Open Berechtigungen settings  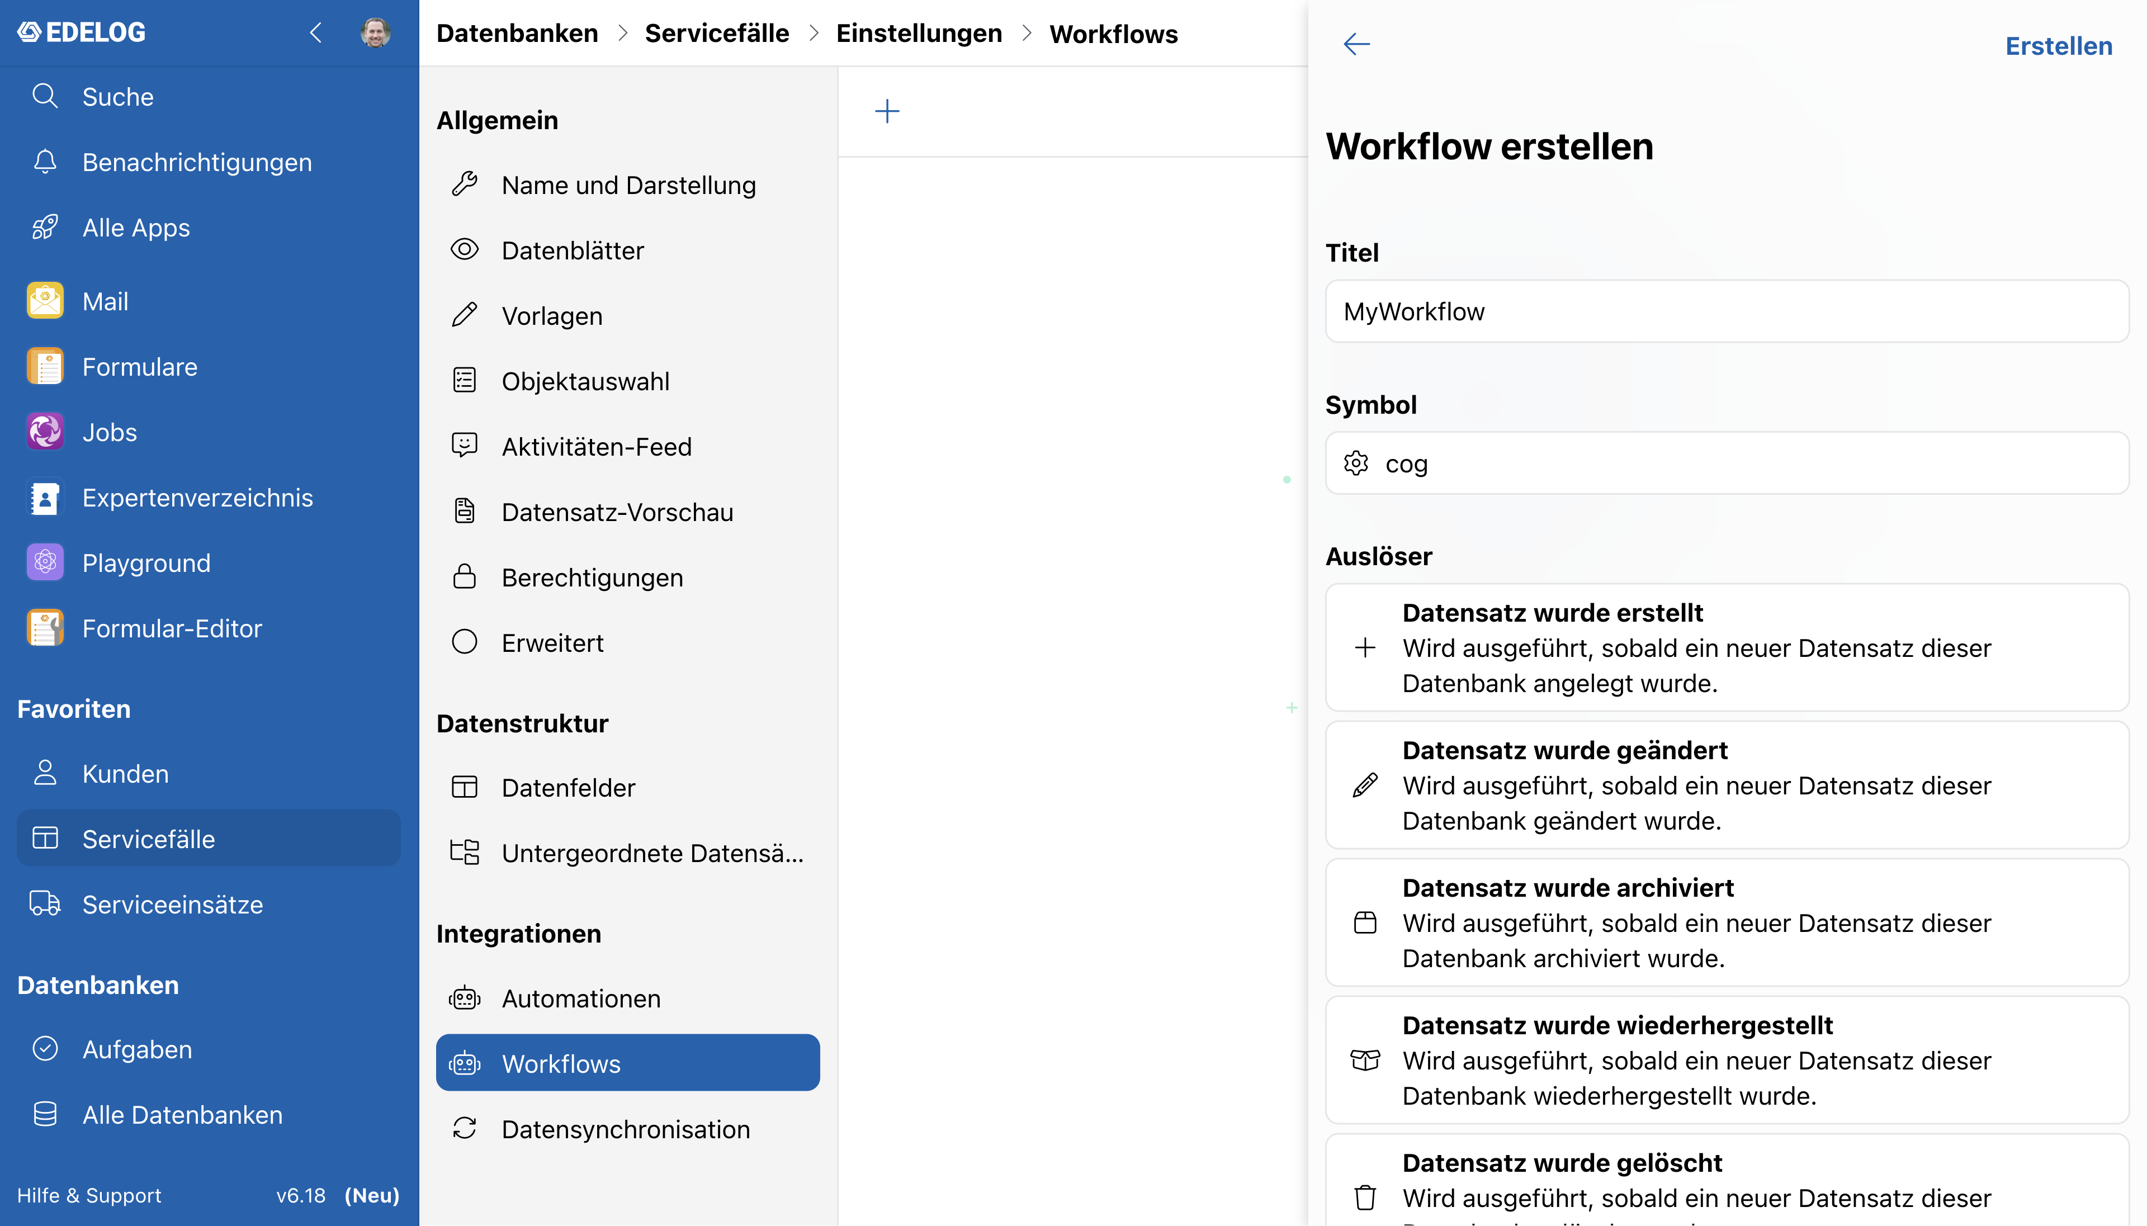[x=627, y=577]
